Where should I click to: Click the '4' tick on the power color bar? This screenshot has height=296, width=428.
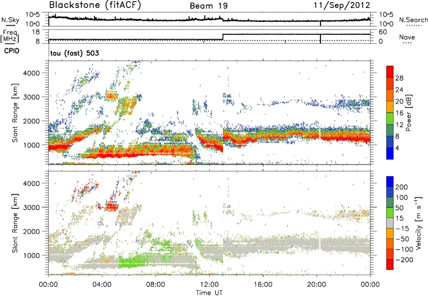pos(397,148)
